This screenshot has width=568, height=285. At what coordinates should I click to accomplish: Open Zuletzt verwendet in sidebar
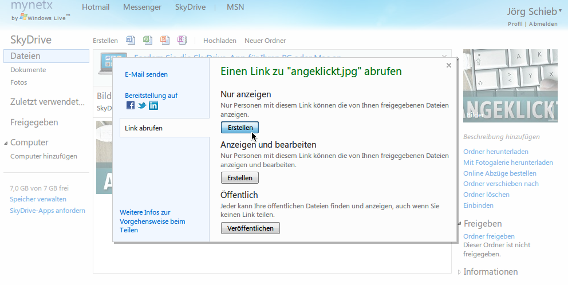coord(48,102)
